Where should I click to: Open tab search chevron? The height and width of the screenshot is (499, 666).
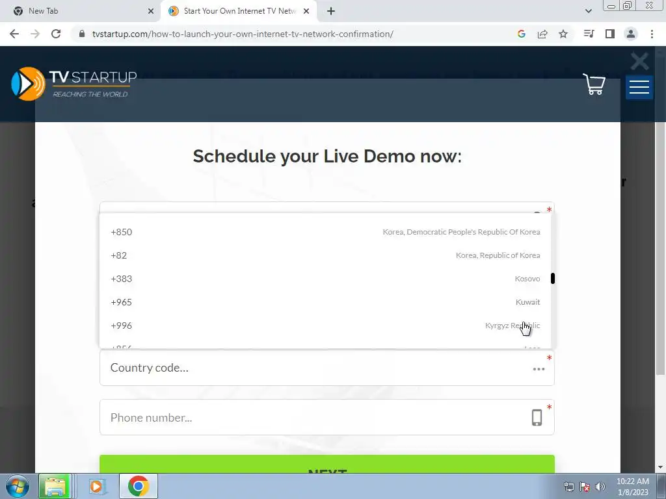point(588,11)
